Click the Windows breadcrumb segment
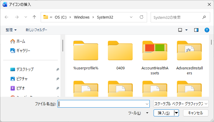Image resolution: width=214 pixels, height=122 pixels. click(x=82, y=17)
